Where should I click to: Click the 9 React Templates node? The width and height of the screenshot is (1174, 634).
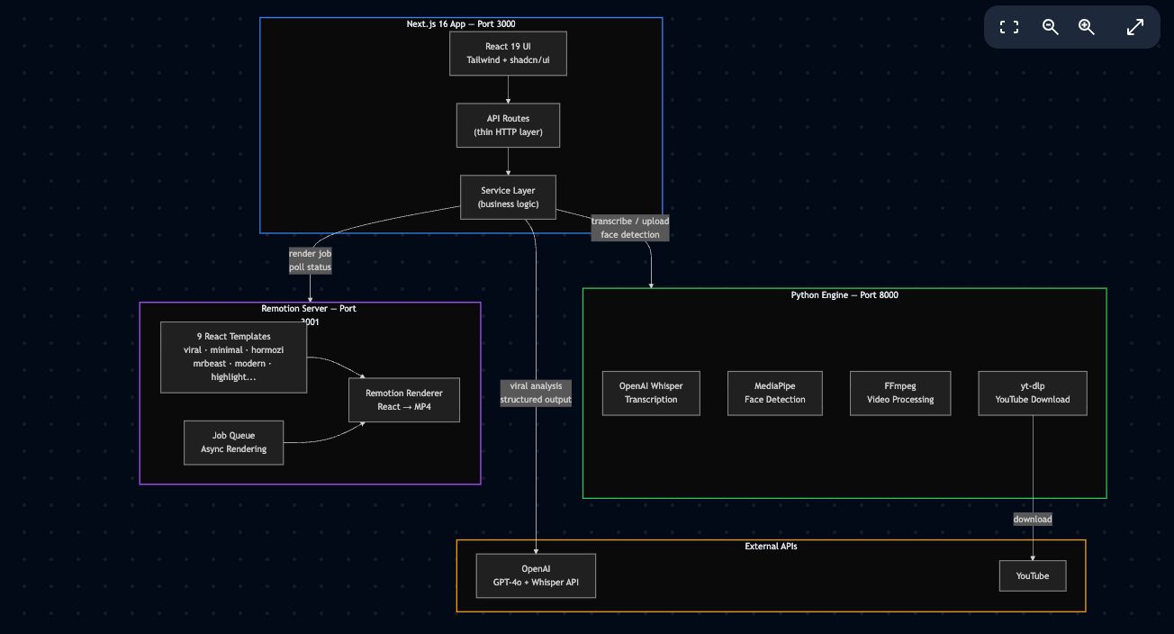(x=233, y=357)
